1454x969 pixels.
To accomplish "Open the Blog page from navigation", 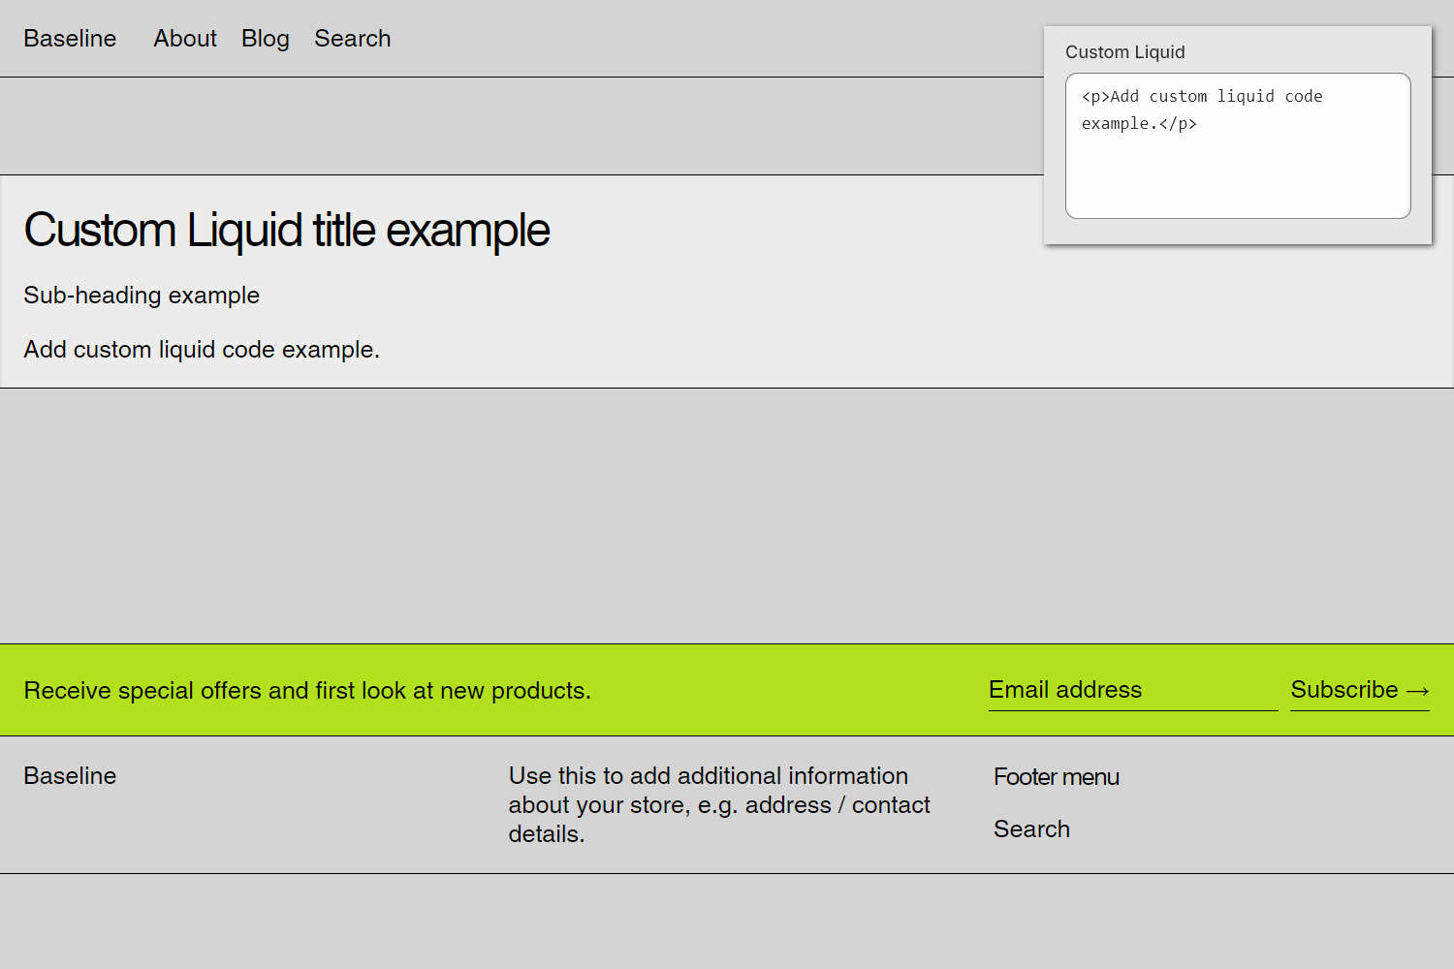I will click(x=265, y=38).
